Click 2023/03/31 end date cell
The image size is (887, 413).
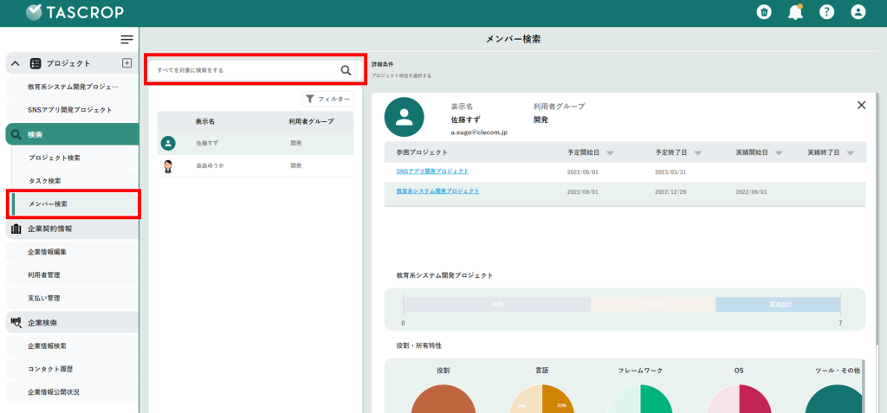[670, 172]
